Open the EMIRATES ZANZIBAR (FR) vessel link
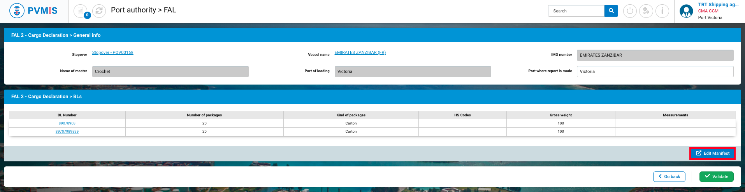 pos(360,53)
